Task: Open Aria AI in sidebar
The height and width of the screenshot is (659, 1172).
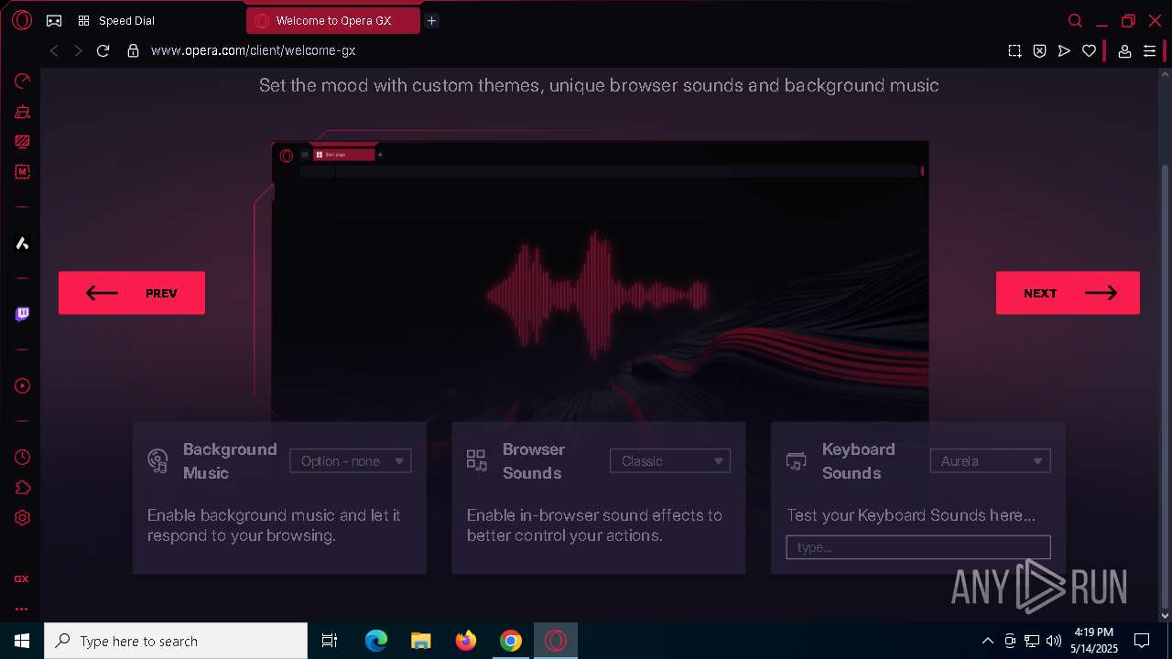Action: pos(22,243)
